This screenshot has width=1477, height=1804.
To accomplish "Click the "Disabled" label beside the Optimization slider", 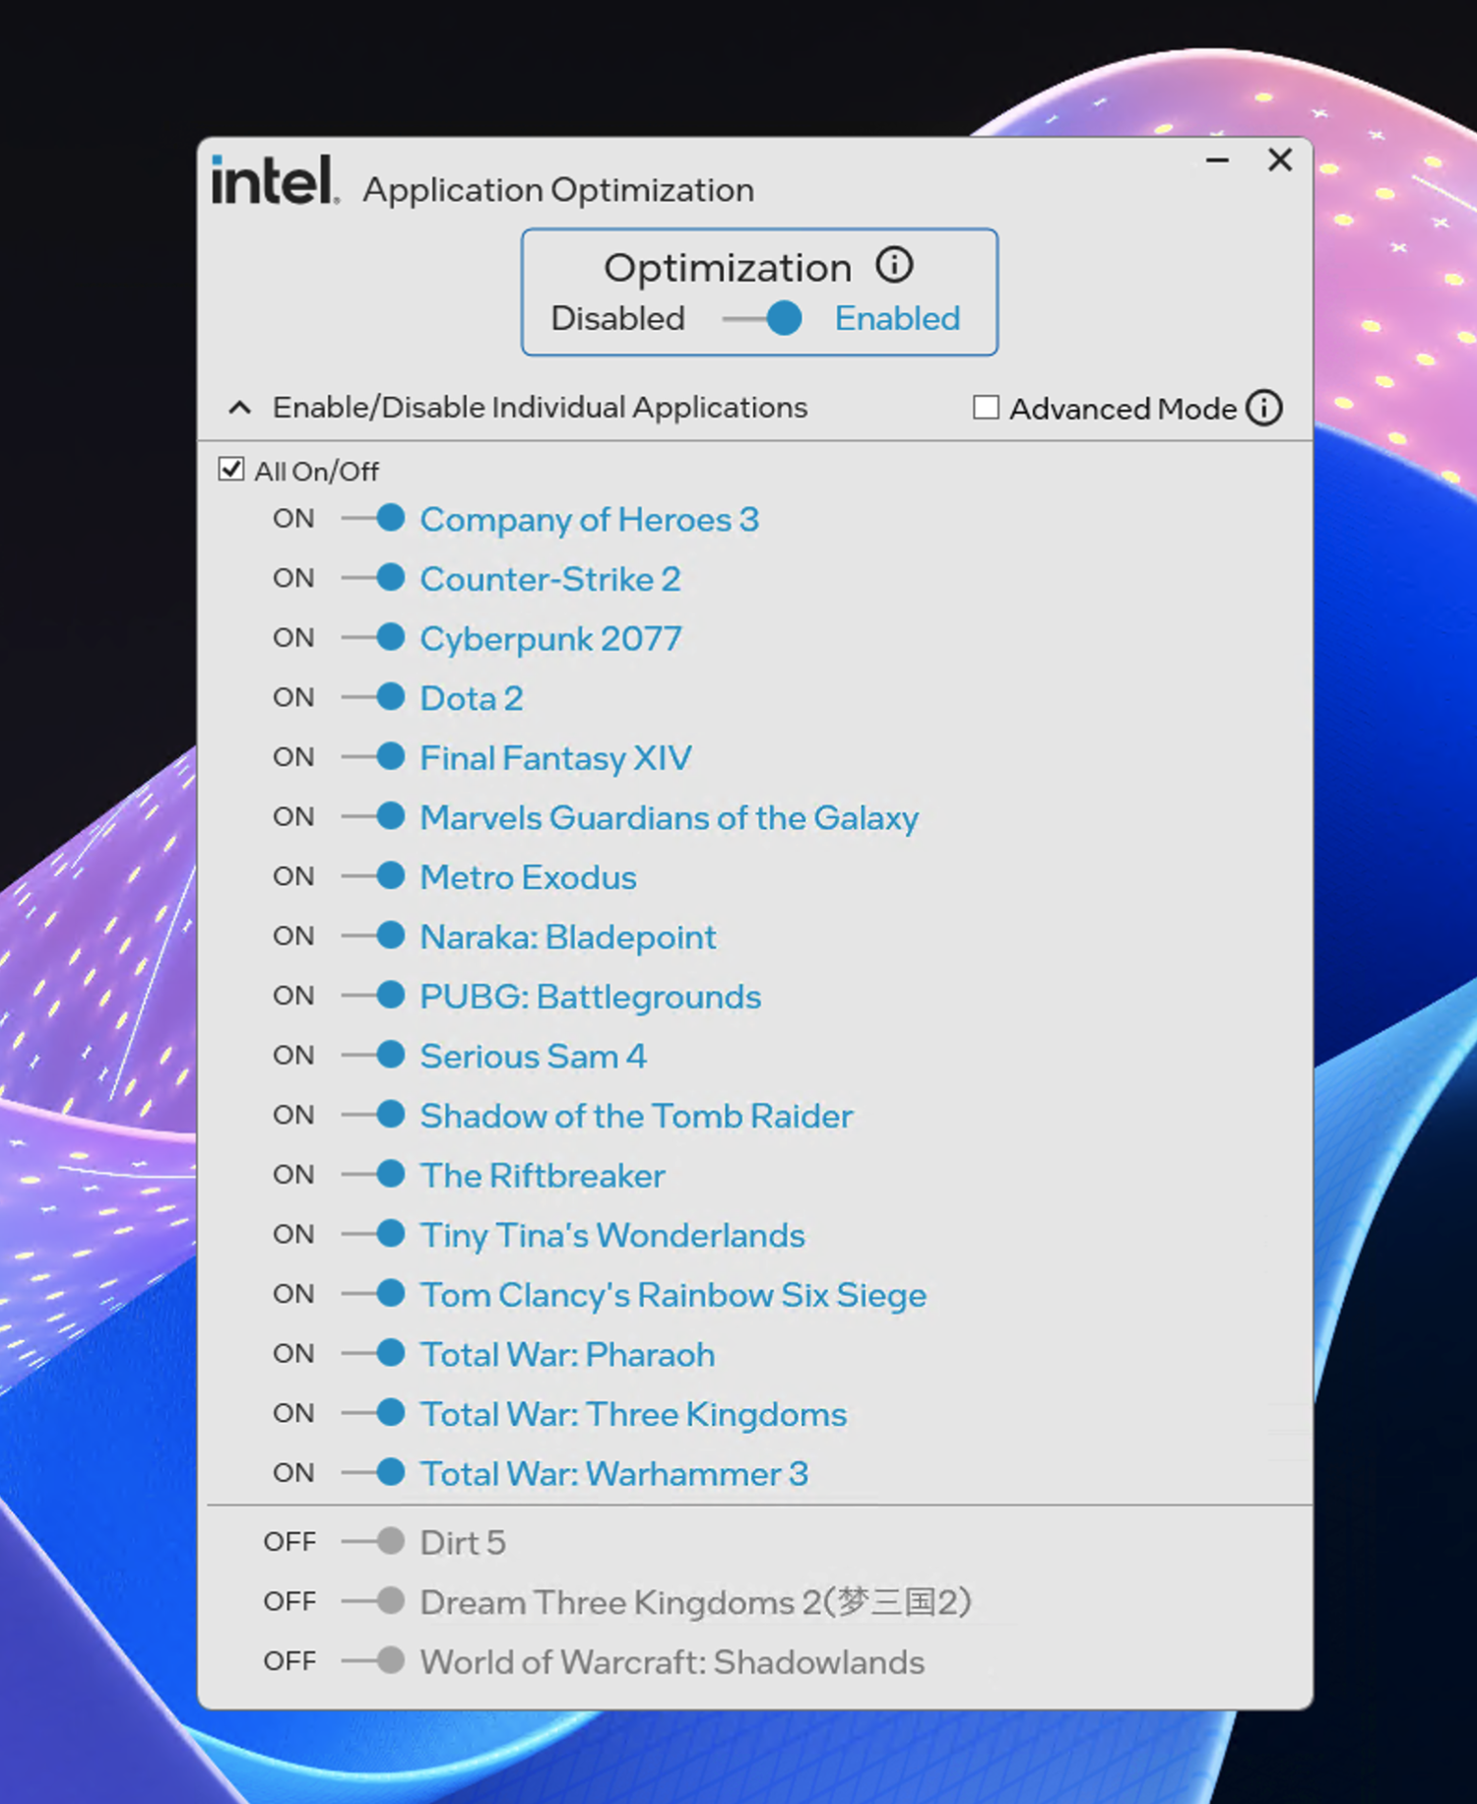I will click(x=617, y=318).
